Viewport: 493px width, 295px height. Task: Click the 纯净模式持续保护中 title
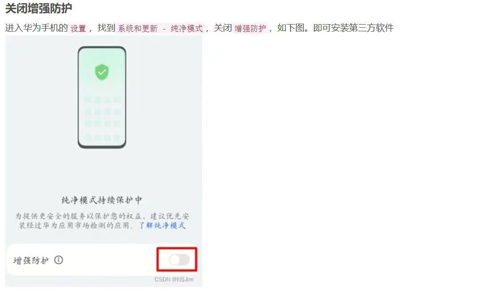pos(101,200)
